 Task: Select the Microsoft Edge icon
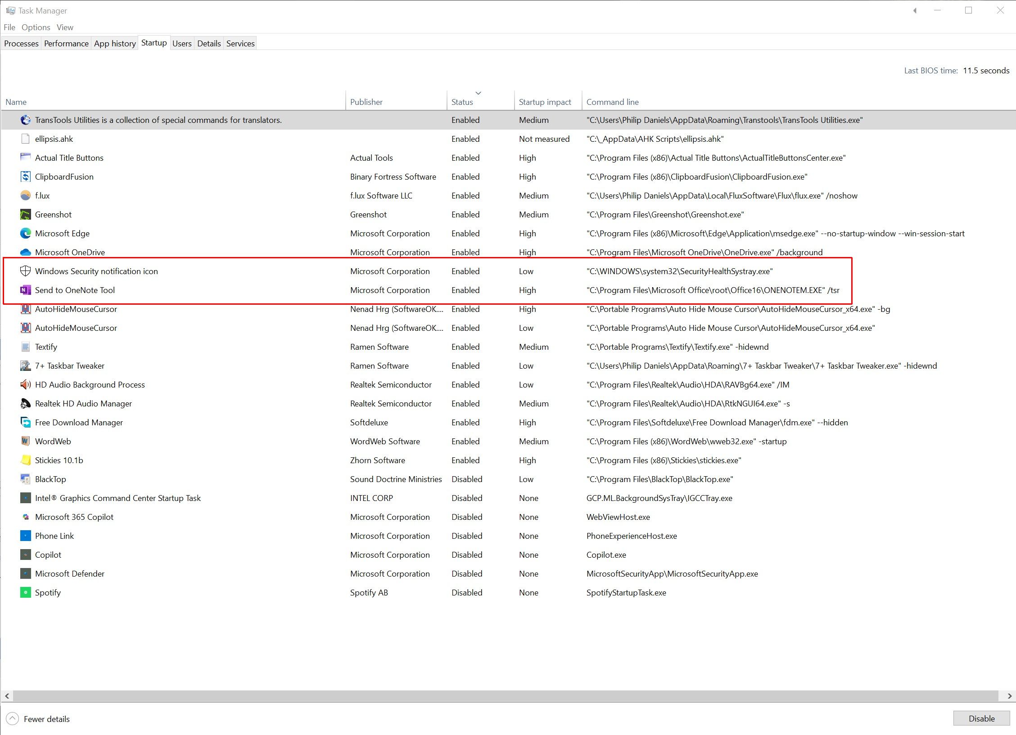(x=26, y=233)
